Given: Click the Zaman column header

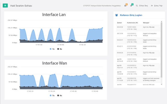Looking at the screenshot, I should coord(120,23).
